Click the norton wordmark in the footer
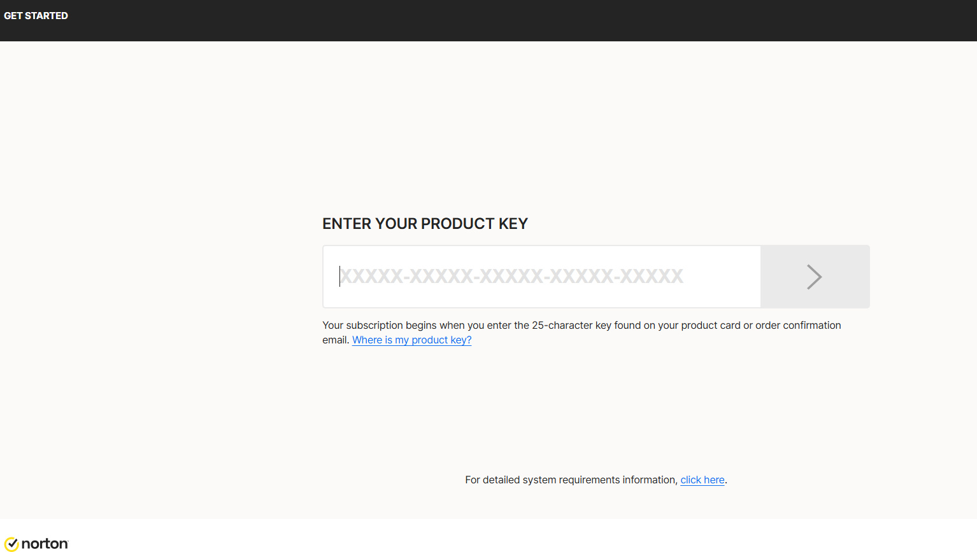Viewport: 977px width, 552px height. (x=45, y=544)
